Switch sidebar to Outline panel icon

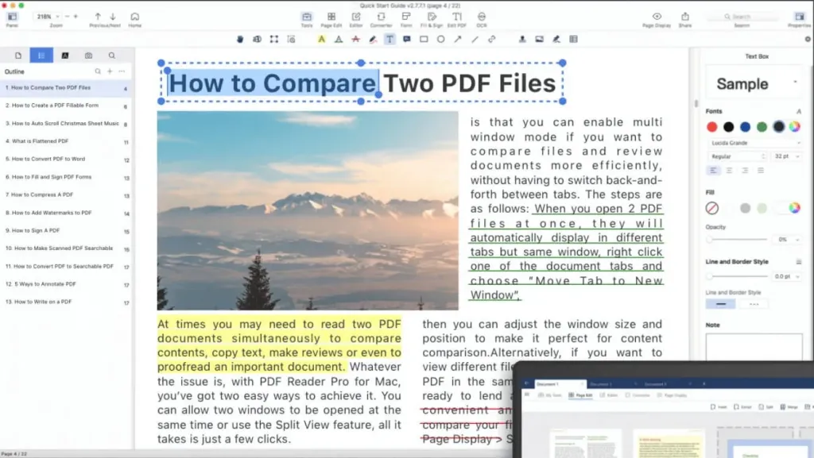(41, 56)
